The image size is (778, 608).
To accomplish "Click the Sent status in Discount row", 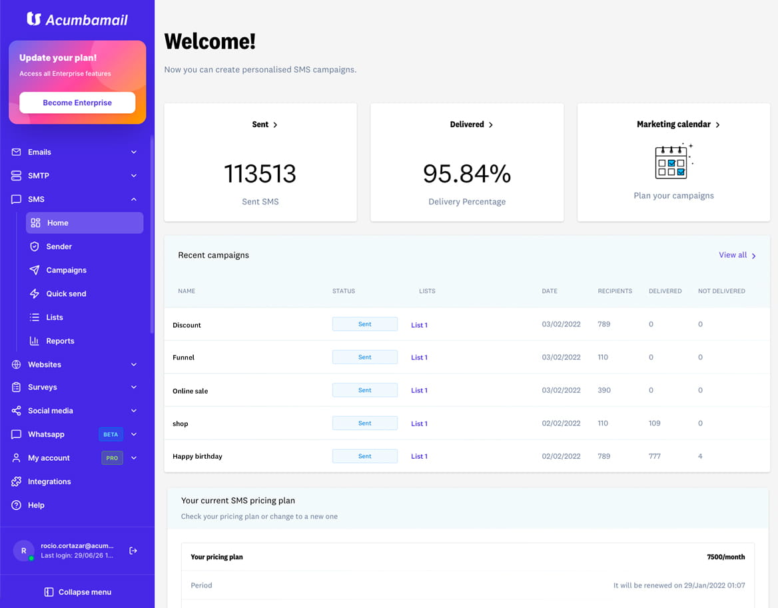I will [365, 324].
